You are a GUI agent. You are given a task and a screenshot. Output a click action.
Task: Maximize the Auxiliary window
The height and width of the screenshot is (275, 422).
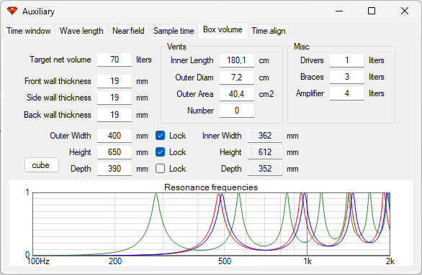(372, 11)
